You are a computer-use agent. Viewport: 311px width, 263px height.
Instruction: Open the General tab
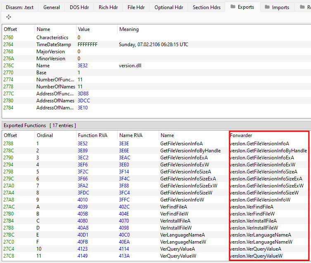click(52, 7)
